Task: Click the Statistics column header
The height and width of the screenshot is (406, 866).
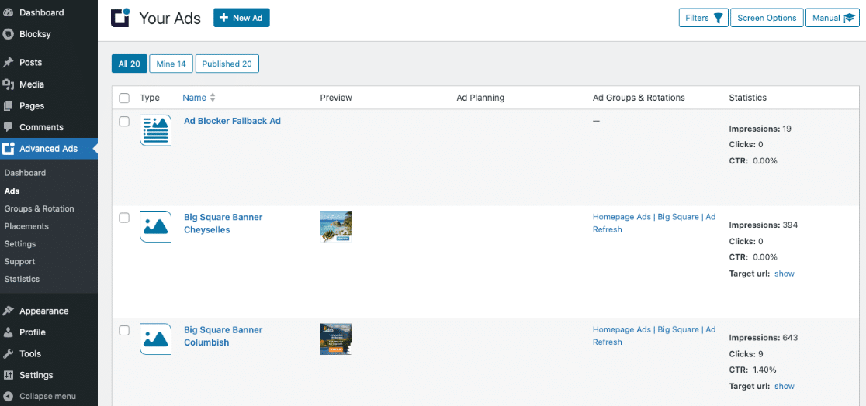Action: (748, 98)
